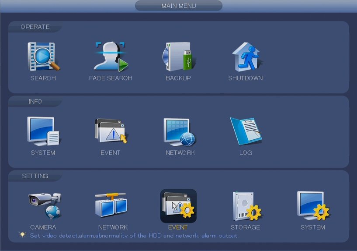This screenshot has height=251, width=357.
Task: Open System info icon in Info section
Action: pos(43,131)
